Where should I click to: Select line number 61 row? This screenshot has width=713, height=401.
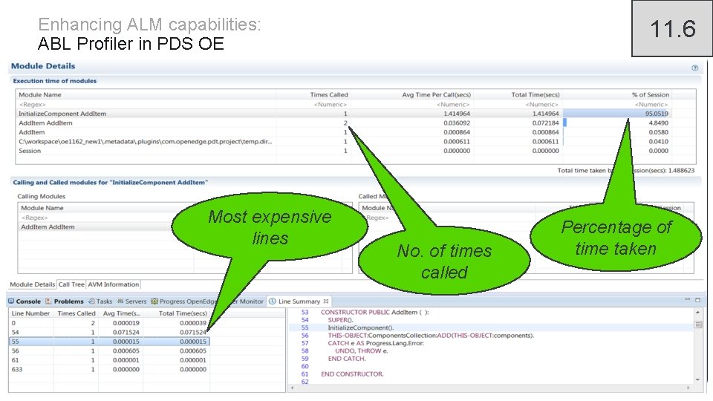tap(109, 359)
